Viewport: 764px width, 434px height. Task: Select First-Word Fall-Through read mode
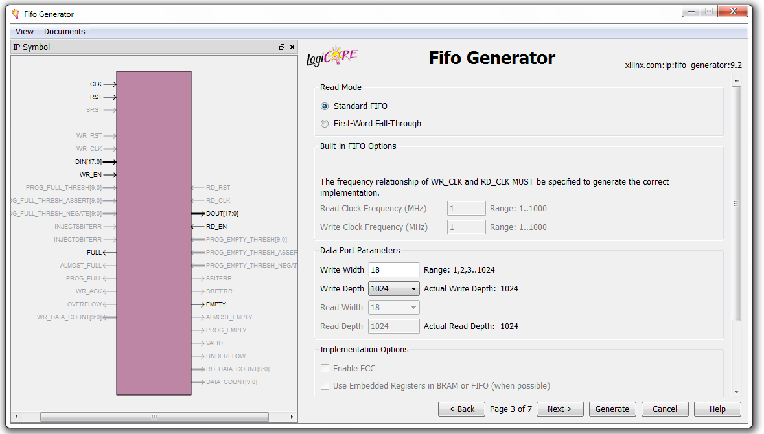point(325,124)
